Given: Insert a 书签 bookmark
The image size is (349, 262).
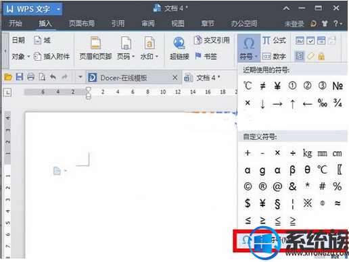Looking at the screenshot, I should [x=206, y=56].
